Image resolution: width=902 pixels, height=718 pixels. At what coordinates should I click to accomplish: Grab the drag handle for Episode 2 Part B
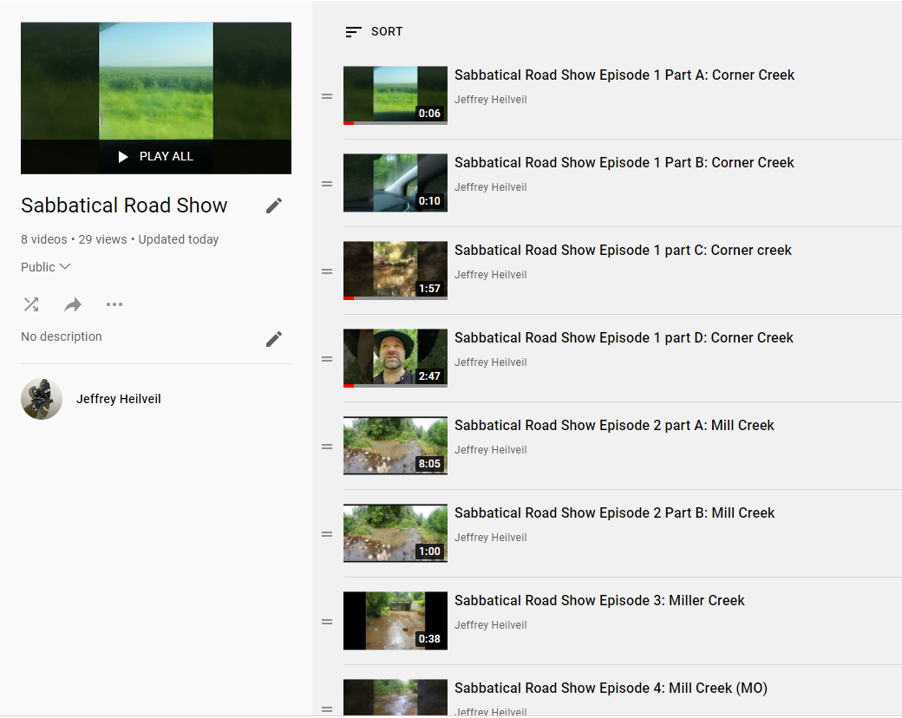327,534
